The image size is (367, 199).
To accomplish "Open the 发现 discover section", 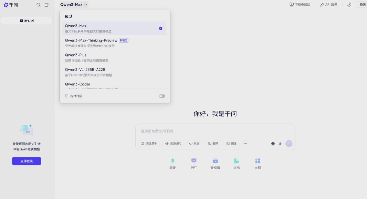I will 257,163.
